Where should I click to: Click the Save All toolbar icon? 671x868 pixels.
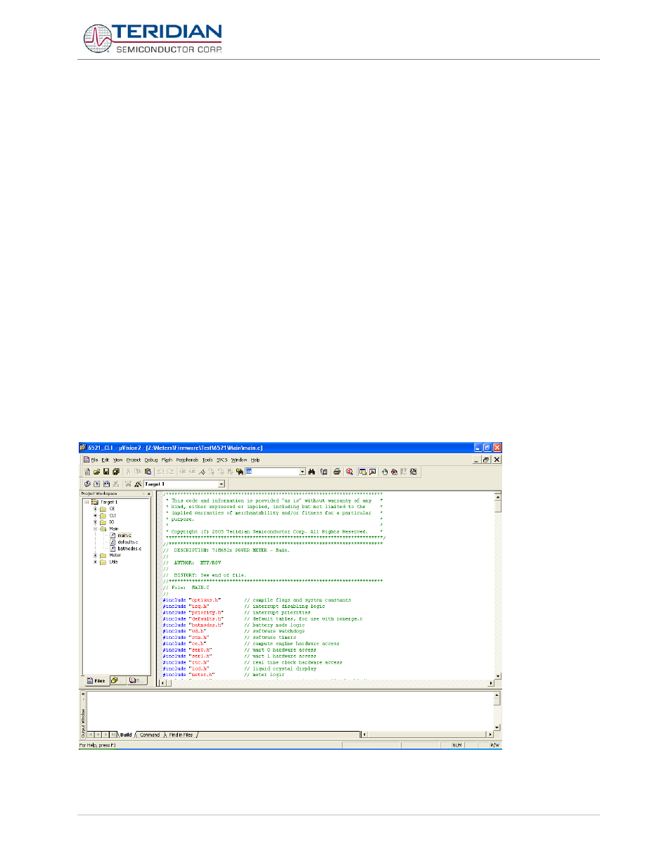pyautogui.click(x=116, y=472)
